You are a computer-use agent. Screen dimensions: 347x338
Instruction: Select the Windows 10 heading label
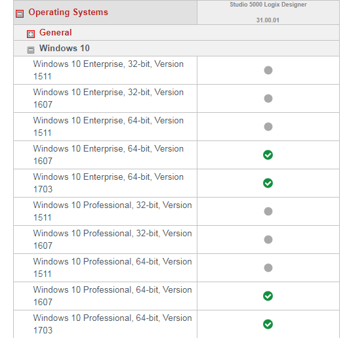pyautogui.click(x=64, y=49)
